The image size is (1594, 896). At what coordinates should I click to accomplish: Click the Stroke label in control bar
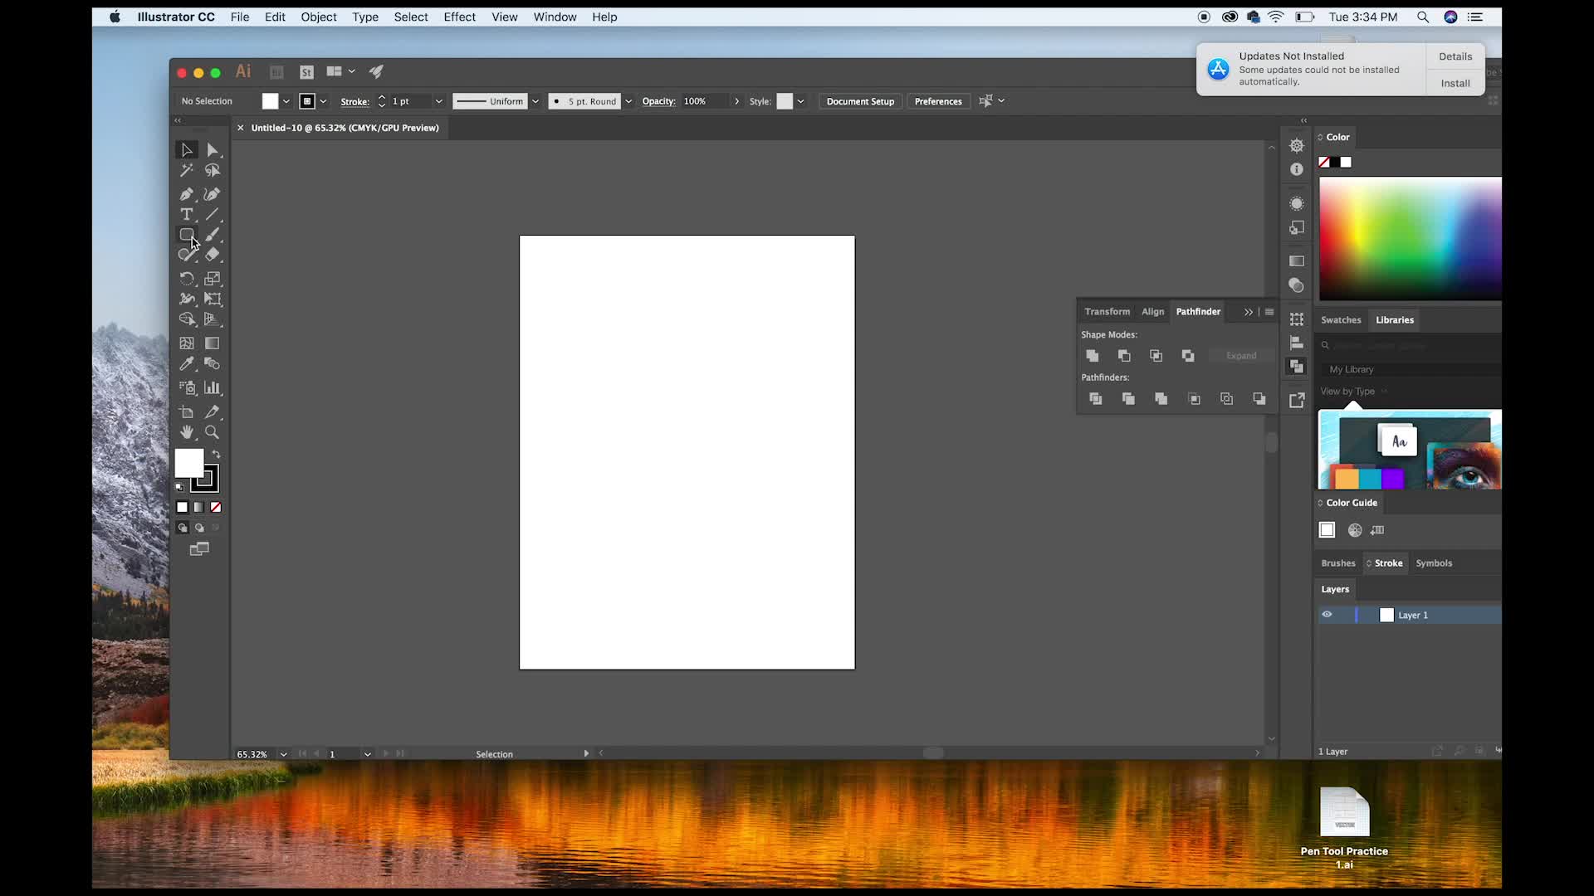pos(354,101)
